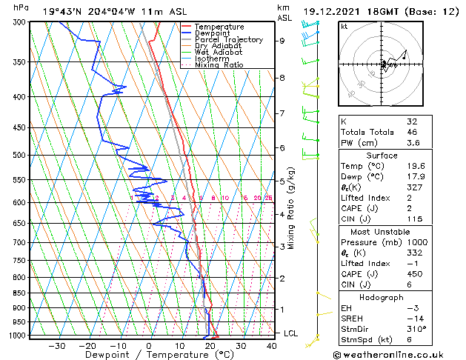Image resolution: width=466 pixels, height=360 pixels.
Task: Click the 'Dewpoint / Temperature (°C)' axis title
Action: [x=159, y=355]
